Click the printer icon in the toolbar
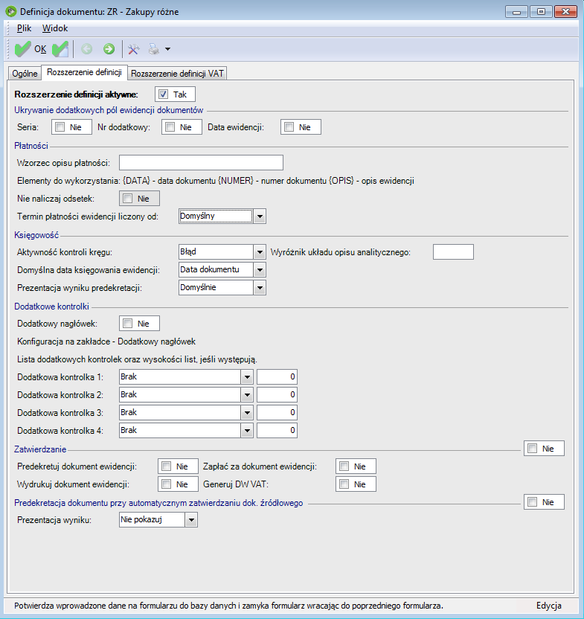Viewport: 584px width, 619px height. (153, 49)
